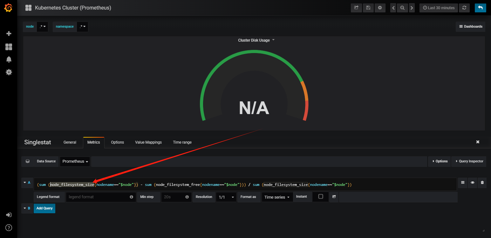The height and width of the screenshot is (238, 491).
Task: Delete query A using the trash icon
Action: click(x=482, y=182)
